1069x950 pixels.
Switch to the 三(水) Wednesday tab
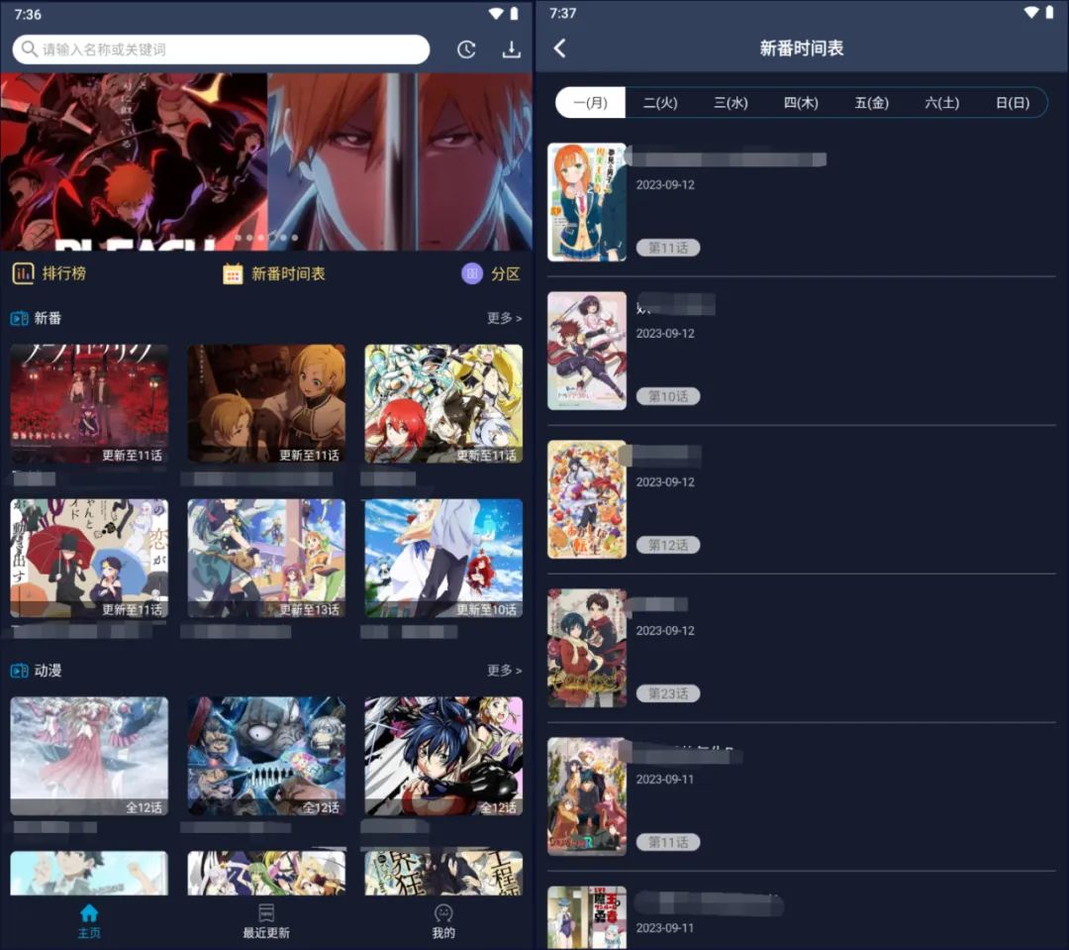tap(730, 103)
